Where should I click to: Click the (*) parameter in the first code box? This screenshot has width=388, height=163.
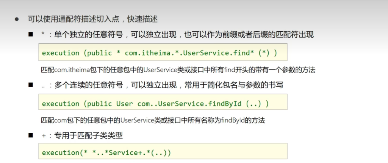[x=264, y=53]
